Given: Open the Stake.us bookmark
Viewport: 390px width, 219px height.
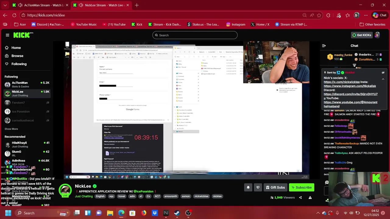Looking at the screenshot, I should point(203,24).
